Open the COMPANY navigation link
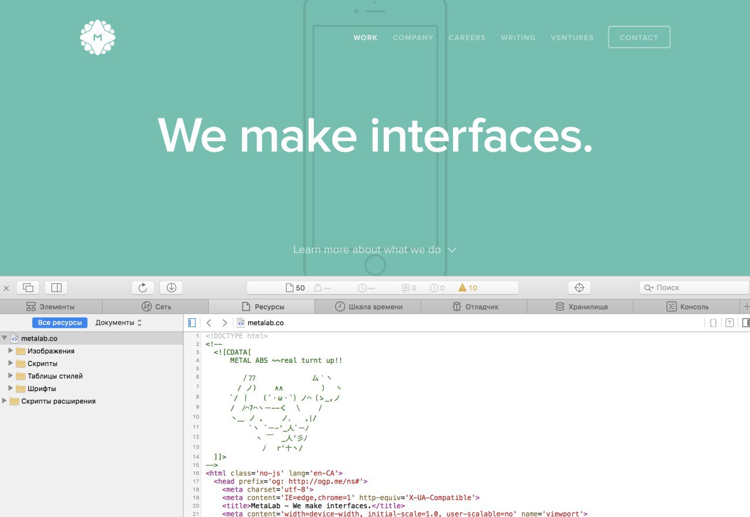 tap(413, 38)
